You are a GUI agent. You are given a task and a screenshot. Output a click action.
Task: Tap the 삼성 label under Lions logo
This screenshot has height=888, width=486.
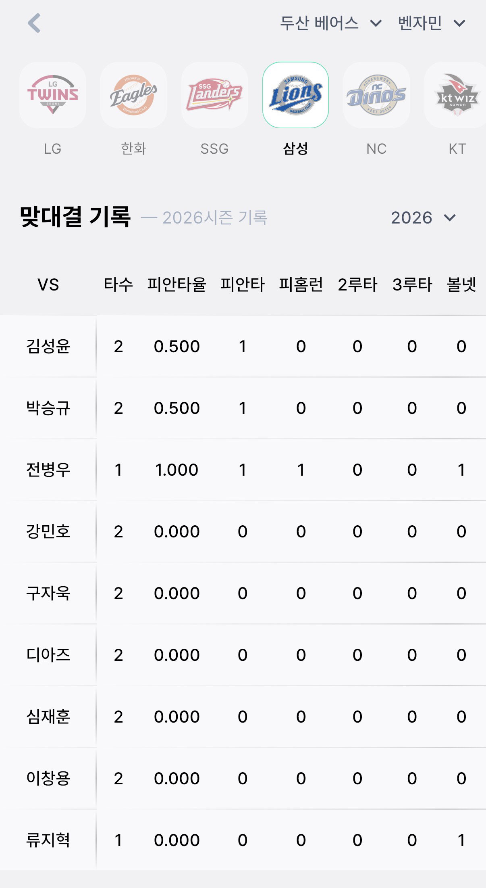[x=296, y=149]
